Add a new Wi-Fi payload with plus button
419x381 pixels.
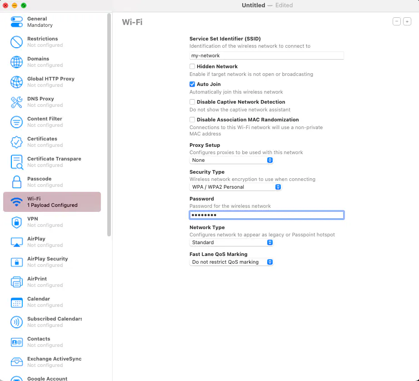tap(407, 21)
